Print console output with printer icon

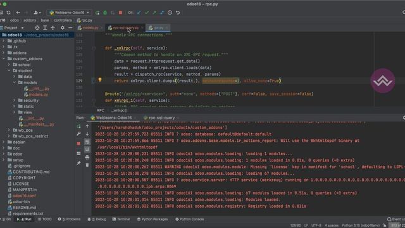pyautogui.click(x=87, y=157)
